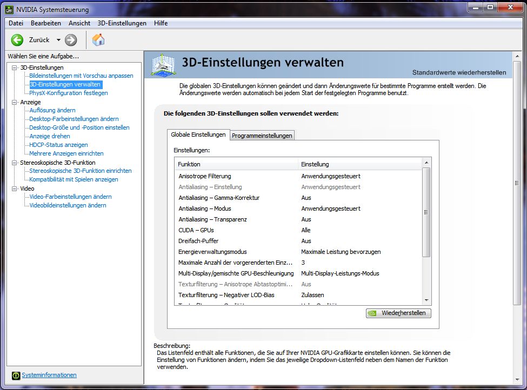Image resolution: width=527 pixels, height=390 pixels.
Task: Click the NVIDIA logo on Wiederherstellen button
Action: (x=372, y=313)
